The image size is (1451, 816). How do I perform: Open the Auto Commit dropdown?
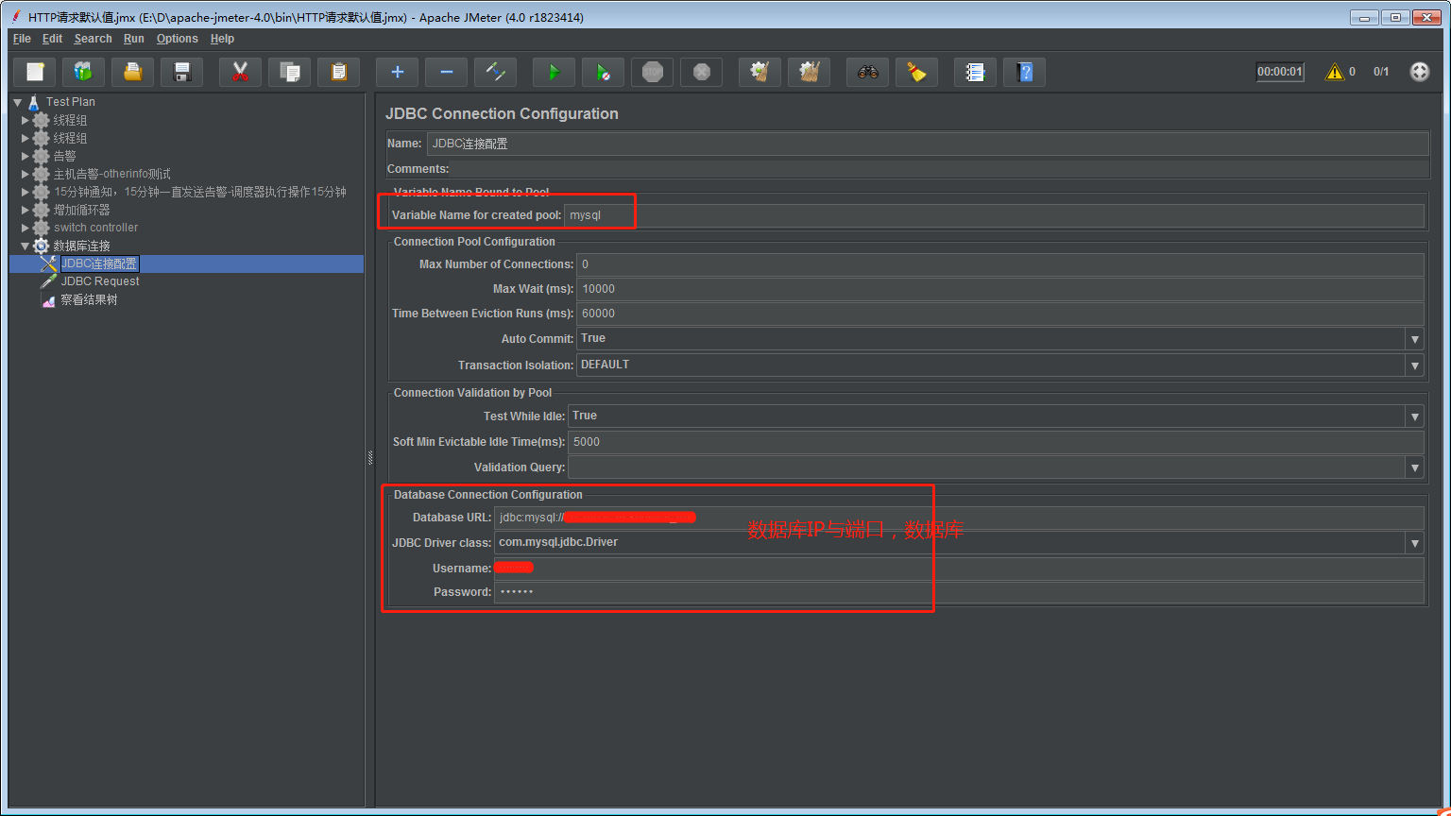1414,339
